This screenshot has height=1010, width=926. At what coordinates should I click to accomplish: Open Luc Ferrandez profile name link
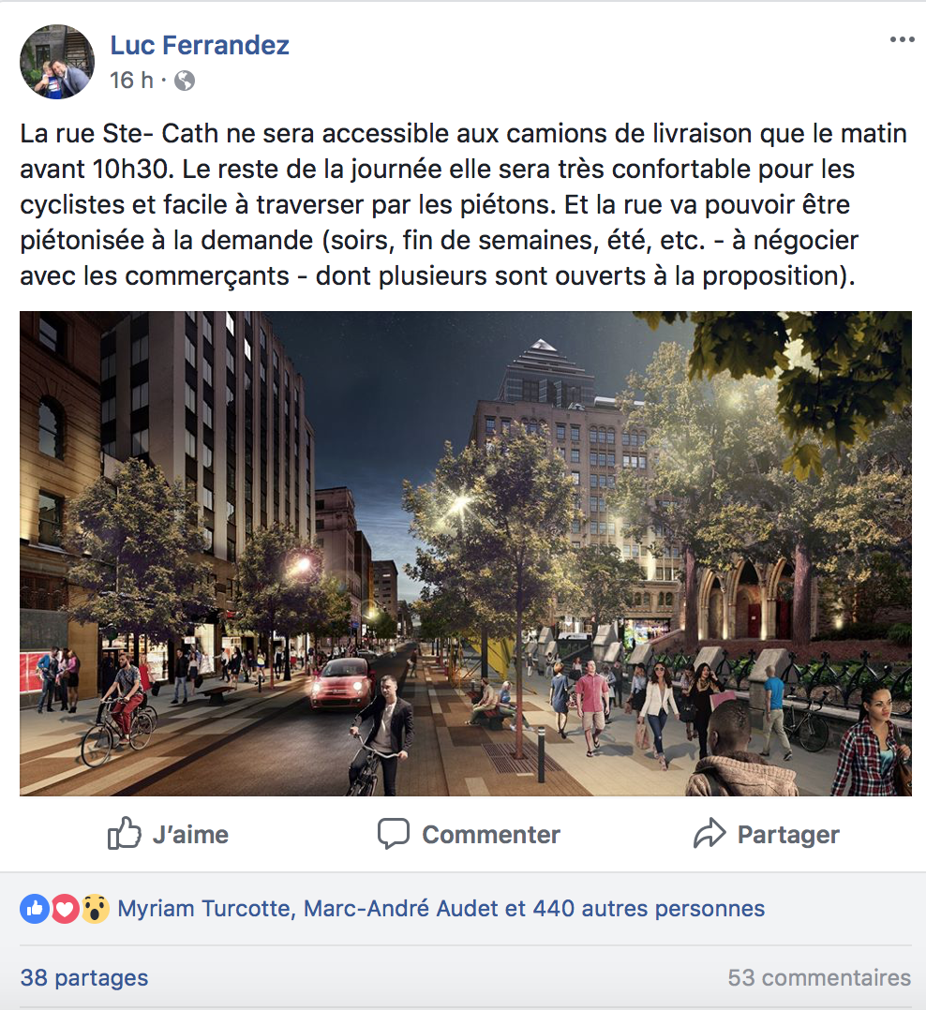(x=200, y=45)
